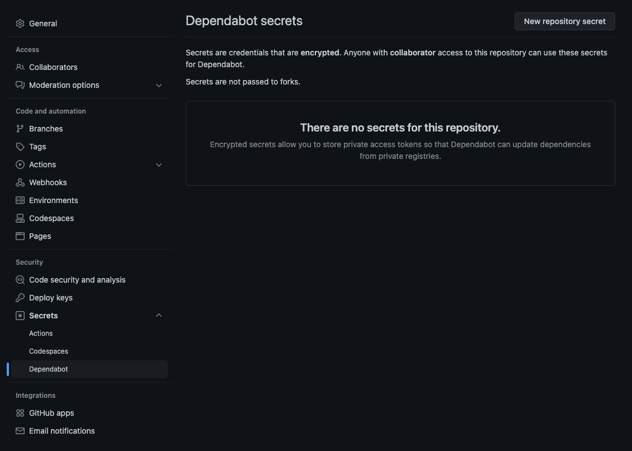Image resolution: width=632 pixels, height=451 pixels.
Task: Go to Branches settings
Action: [89, 129]
